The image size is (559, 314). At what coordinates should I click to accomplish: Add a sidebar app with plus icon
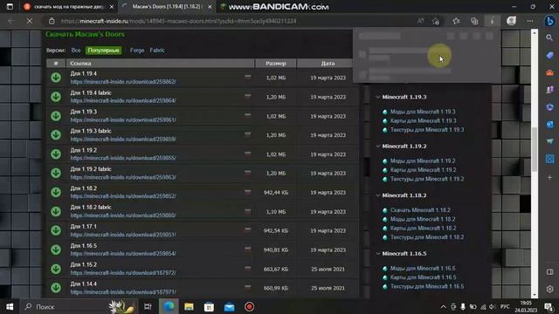coord(549,177)
